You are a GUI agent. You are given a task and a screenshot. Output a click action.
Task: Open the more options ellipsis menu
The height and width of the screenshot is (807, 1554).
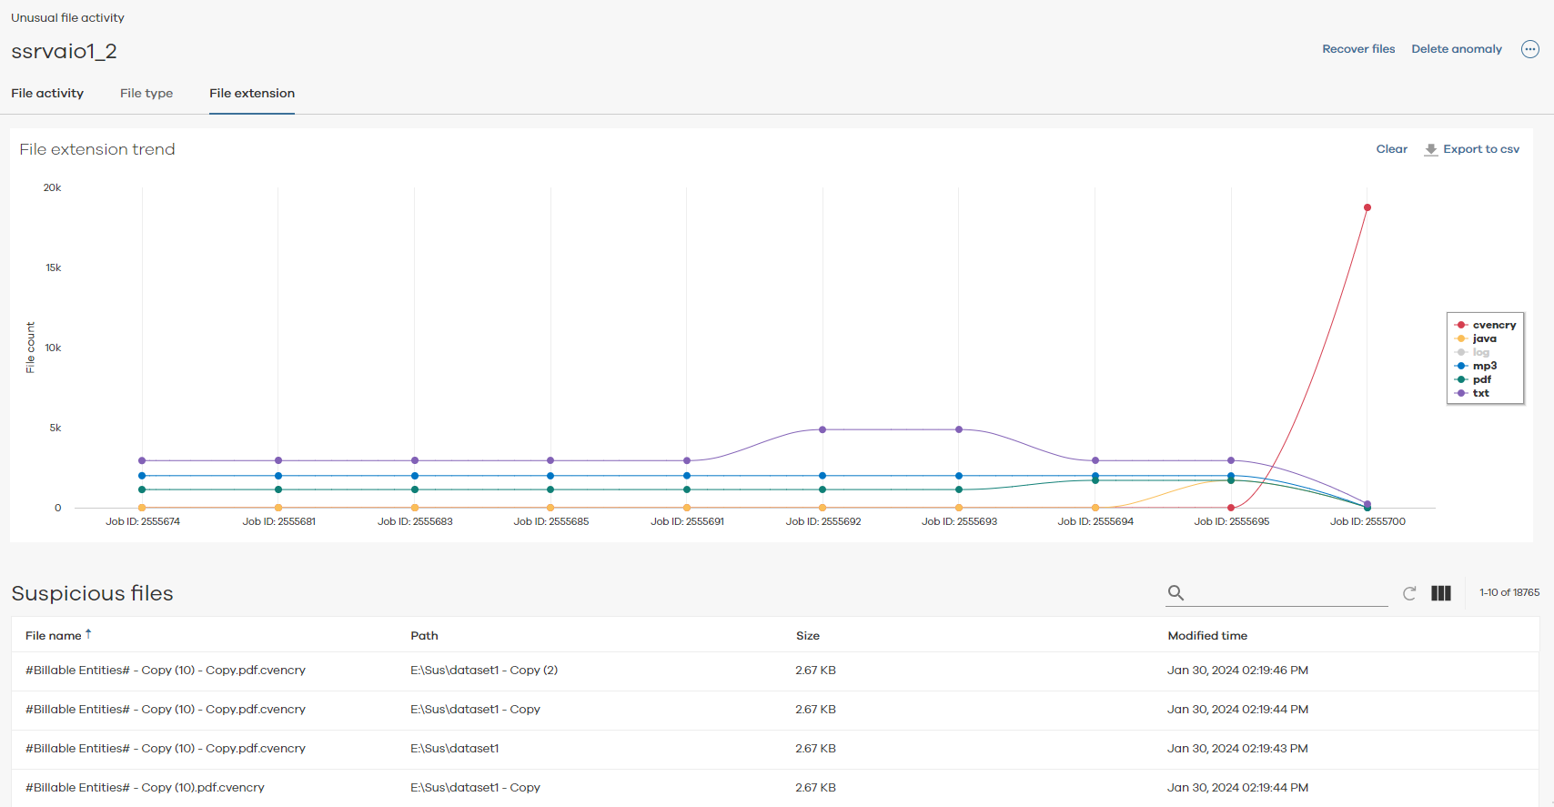coord(1530,49)
